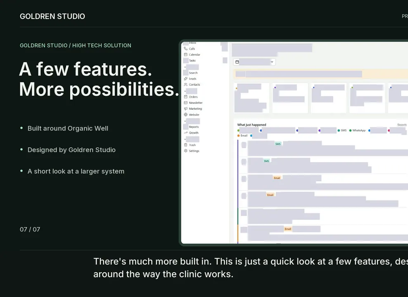Select the Marketing megaphone icon

pyautogui.click(x=185, y=108)
